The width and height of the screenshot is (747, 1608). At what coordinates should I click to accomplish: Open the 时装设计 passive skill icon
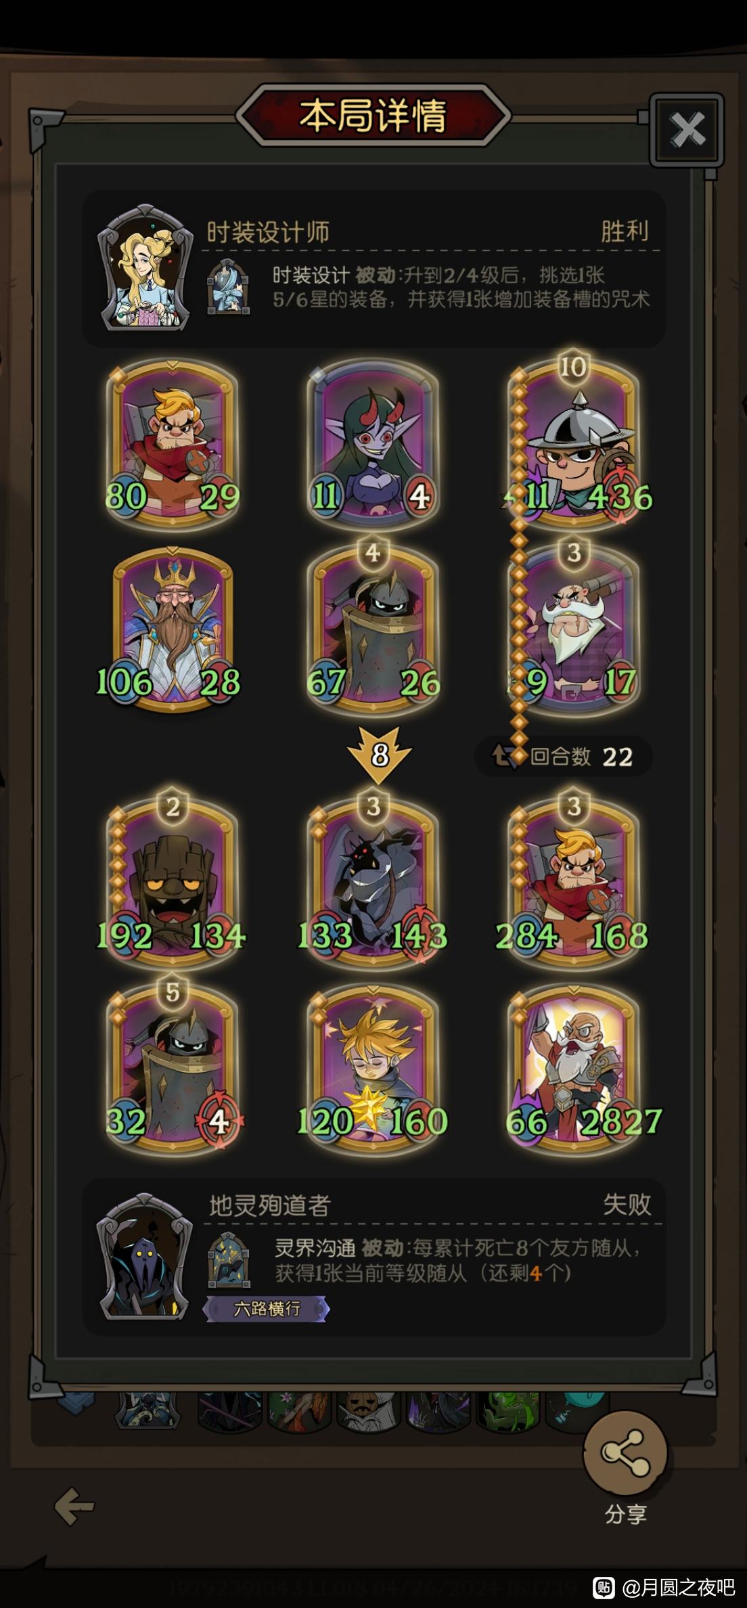[228, 287]
